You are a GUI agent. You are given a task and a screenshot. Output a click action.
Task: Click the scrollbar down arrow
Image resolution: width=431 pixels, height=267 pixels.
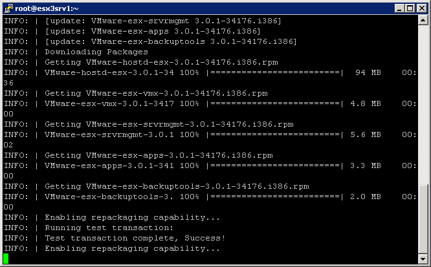423,260
